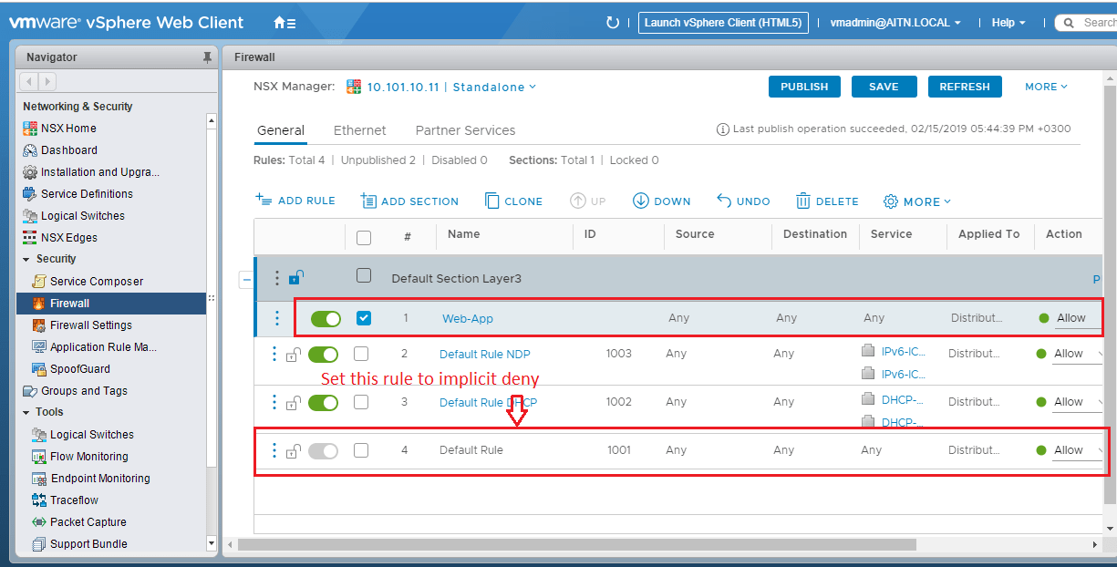The height and width of the screenshot is (567, 1117).
Task: Collapse the Default Section Layer3 section
Action: 246,279
